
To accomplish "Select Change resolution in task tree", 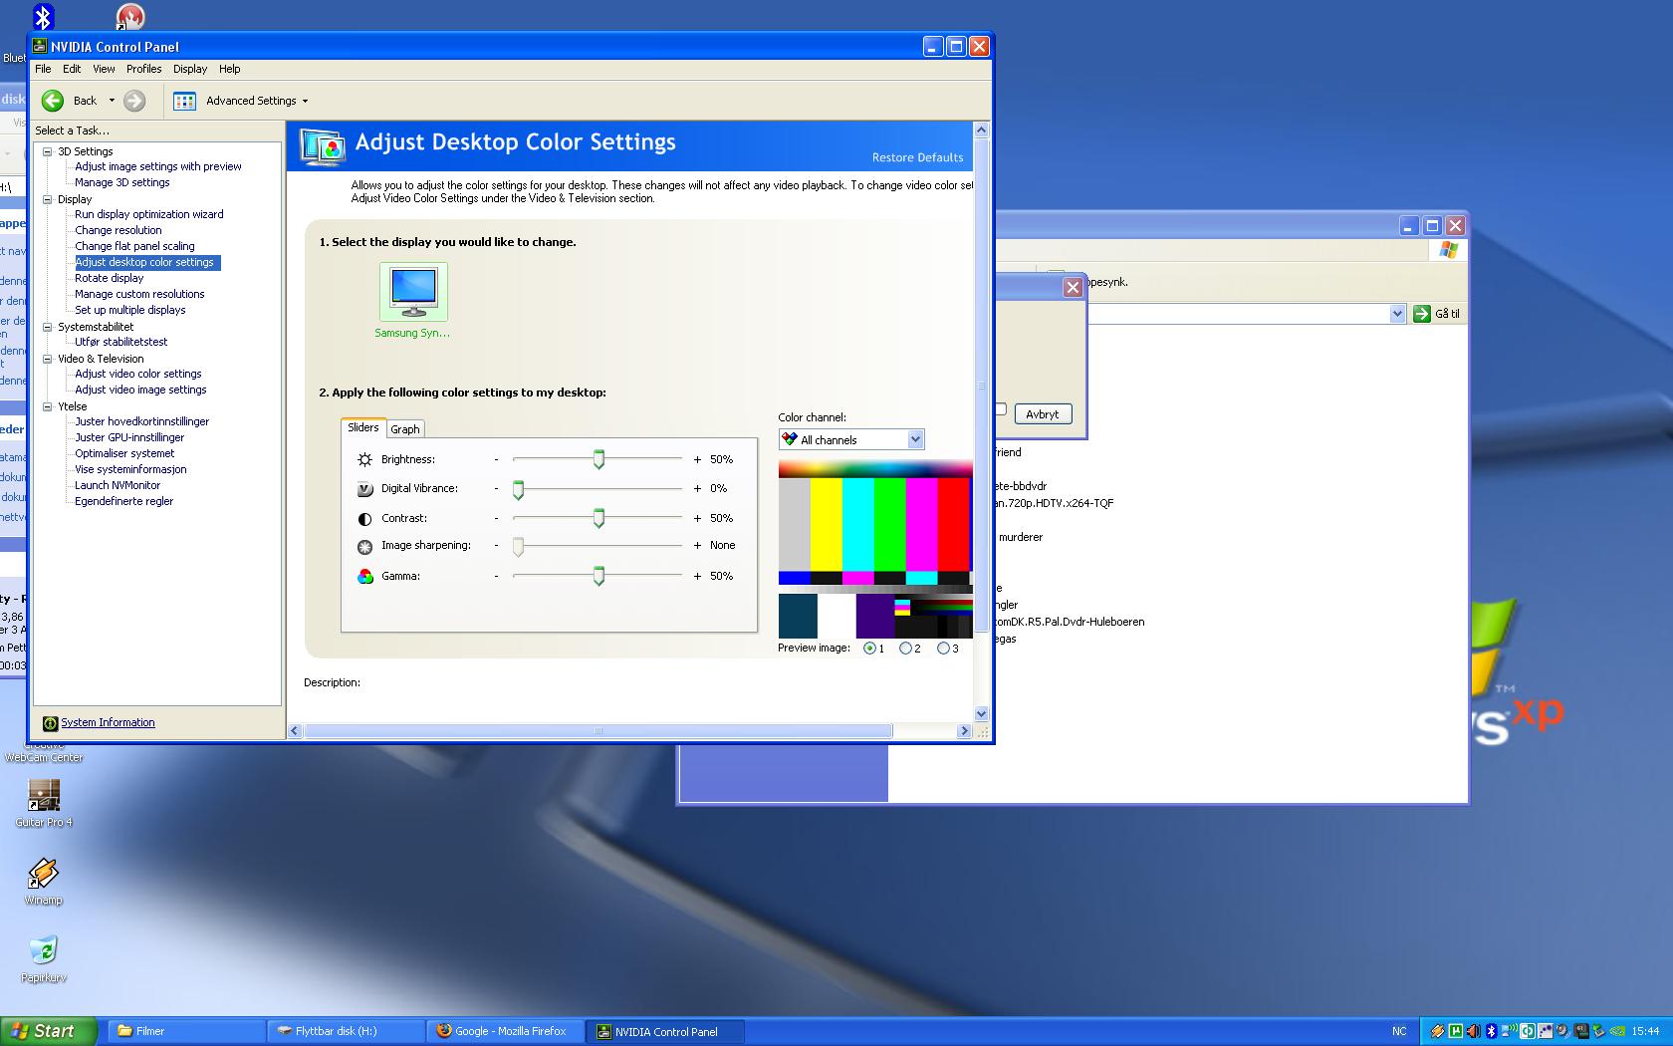I will pyautogui.click(x=118, y=230).
